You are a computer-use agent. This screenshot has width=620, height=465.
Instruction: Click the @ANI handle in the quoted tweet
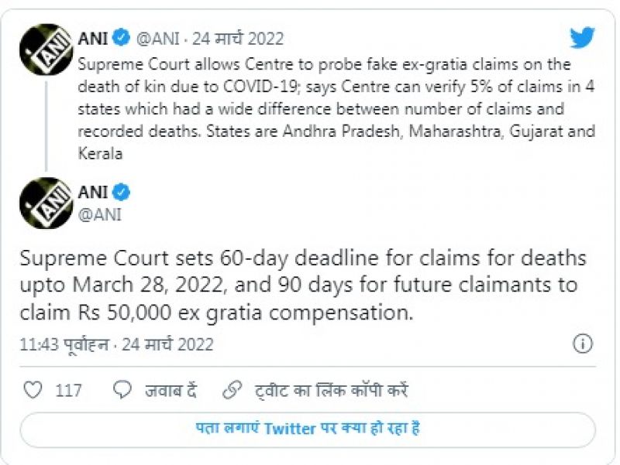(x=157, y=38)
